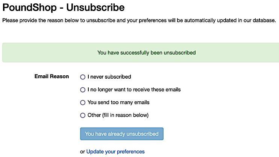The height and width of the screenshot is (157, 279).
Task: Choose "I no longer want to receive these emails" radio
Action: coord(83,90)
